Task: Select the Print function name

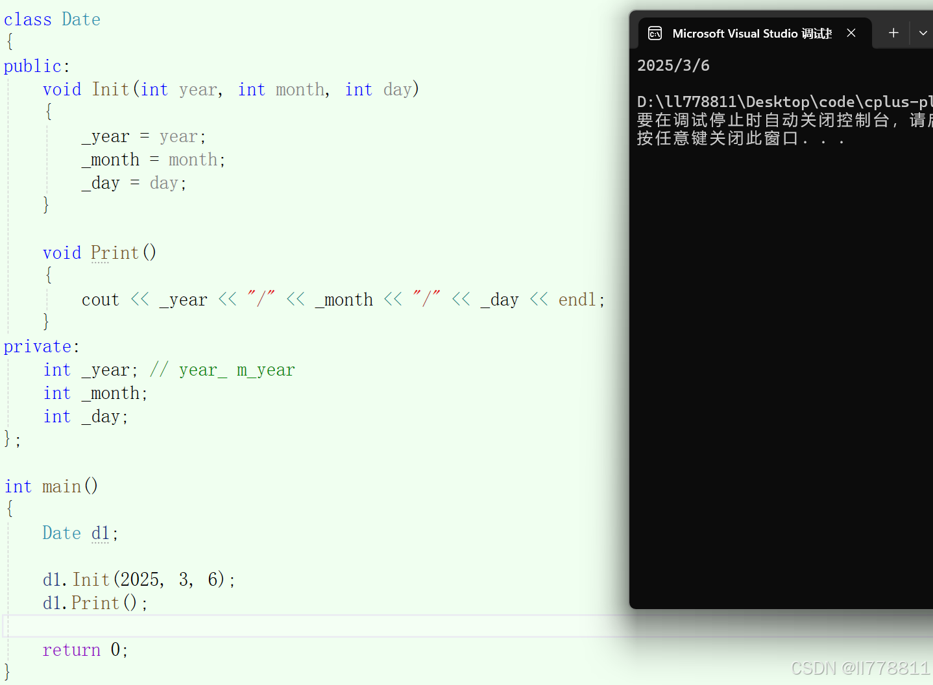Action: point(114,252)
